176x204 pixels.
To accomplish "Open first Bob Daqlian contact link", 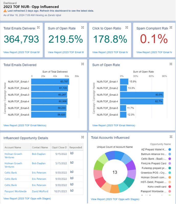I will click(39, 154).
